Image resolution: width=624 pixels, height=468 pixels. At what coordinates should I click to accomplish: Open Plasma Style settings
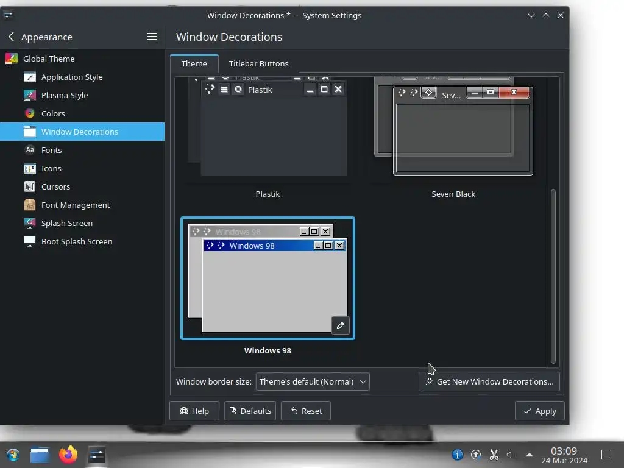point(82,95)
